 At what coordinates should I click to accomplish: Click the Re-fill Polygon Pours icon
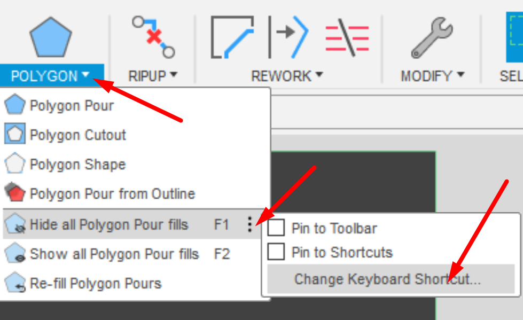click(14, 283)
